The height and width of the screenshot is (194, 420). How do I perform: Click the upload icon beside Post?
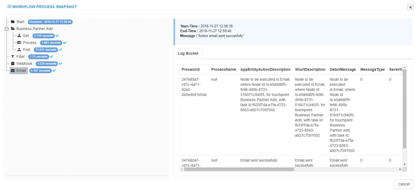pyautogui.click(x=19, y=50)
